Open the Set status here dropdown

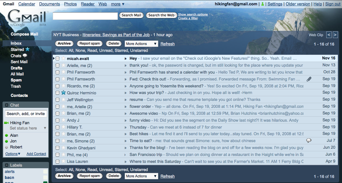point(45,128)
